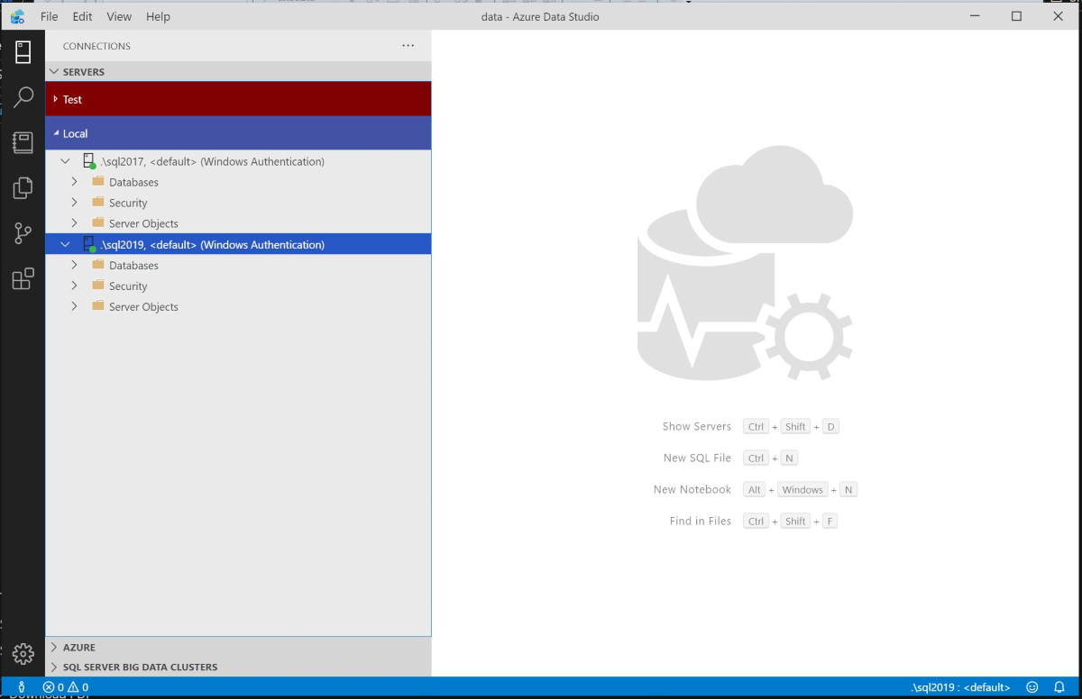This screenshot has width=1082, height=699.
Task: Expand the Test server group
Action: (56, 99)
